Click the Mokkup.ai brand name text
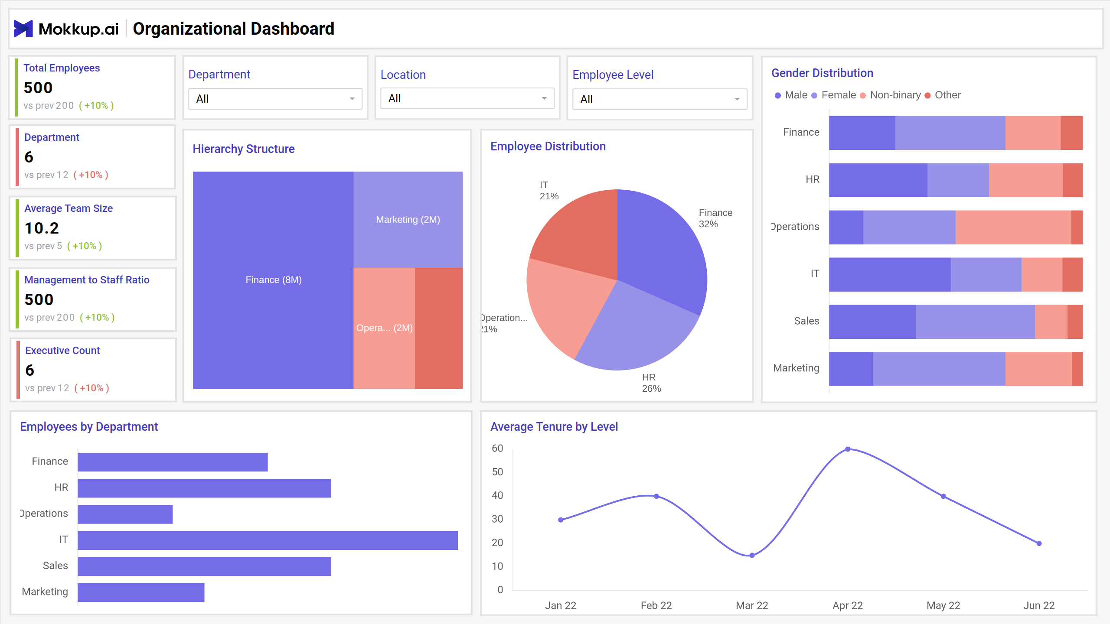This screenshot has height=624, width=1110. click(78, 29)
